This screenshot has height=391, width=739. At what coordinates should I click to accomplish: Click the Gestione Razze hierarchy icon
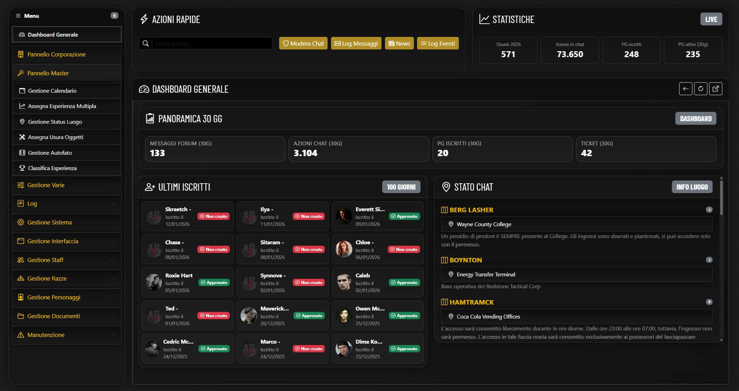point(21,278)
